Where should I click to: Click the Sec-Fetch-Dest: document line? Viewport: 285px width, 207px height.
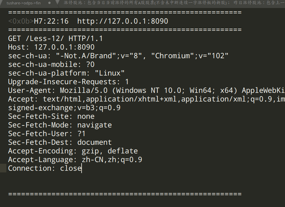pos(60,142)
